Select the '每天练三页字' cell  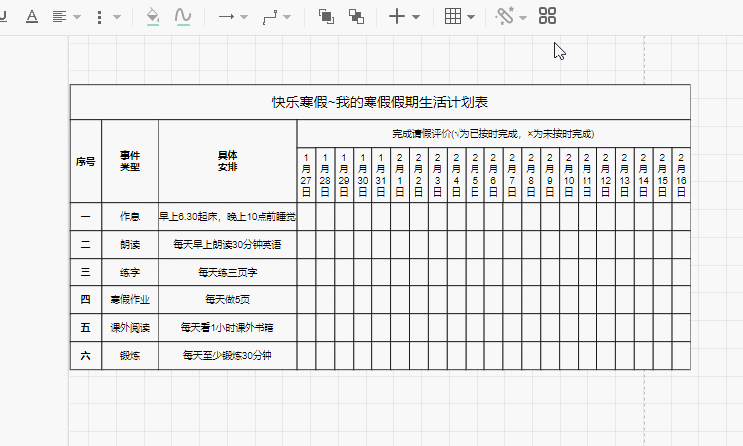tap(228, 272)
